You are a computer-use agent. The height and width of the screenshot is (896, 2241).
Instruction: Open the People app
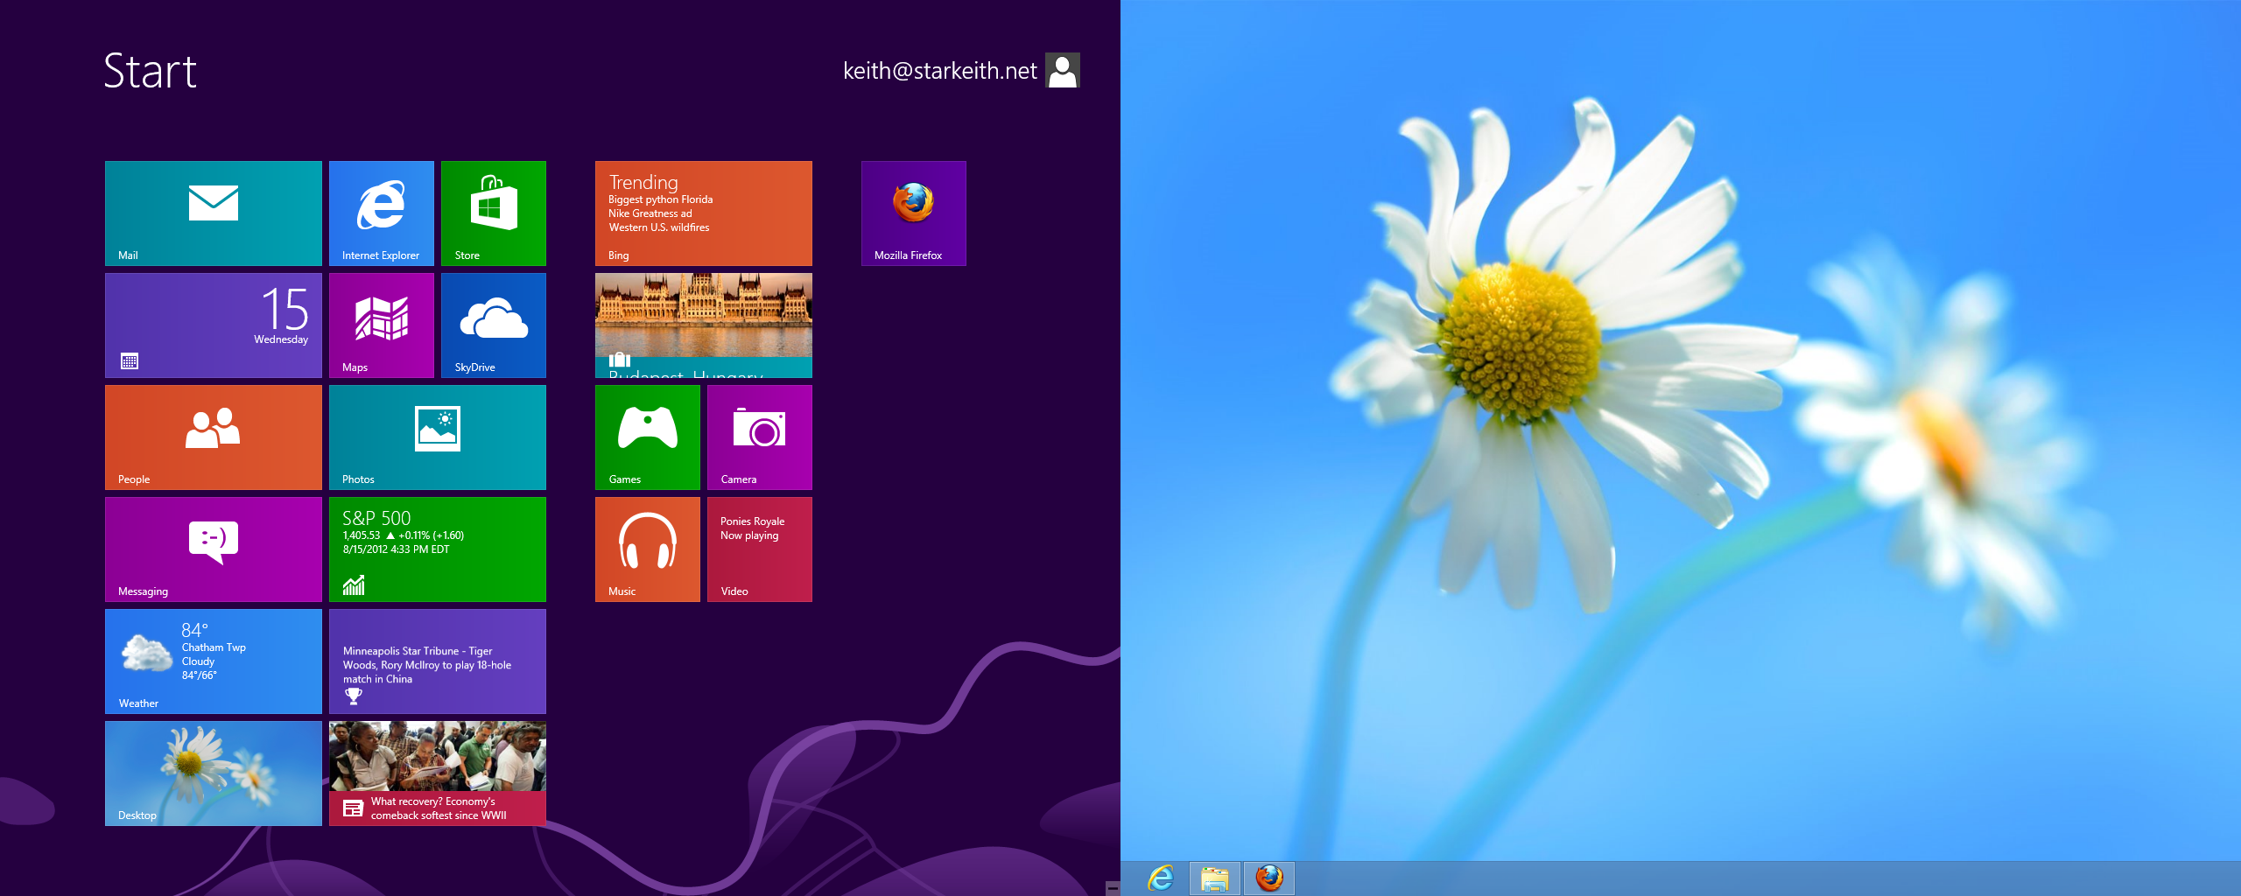pos(213,437)
